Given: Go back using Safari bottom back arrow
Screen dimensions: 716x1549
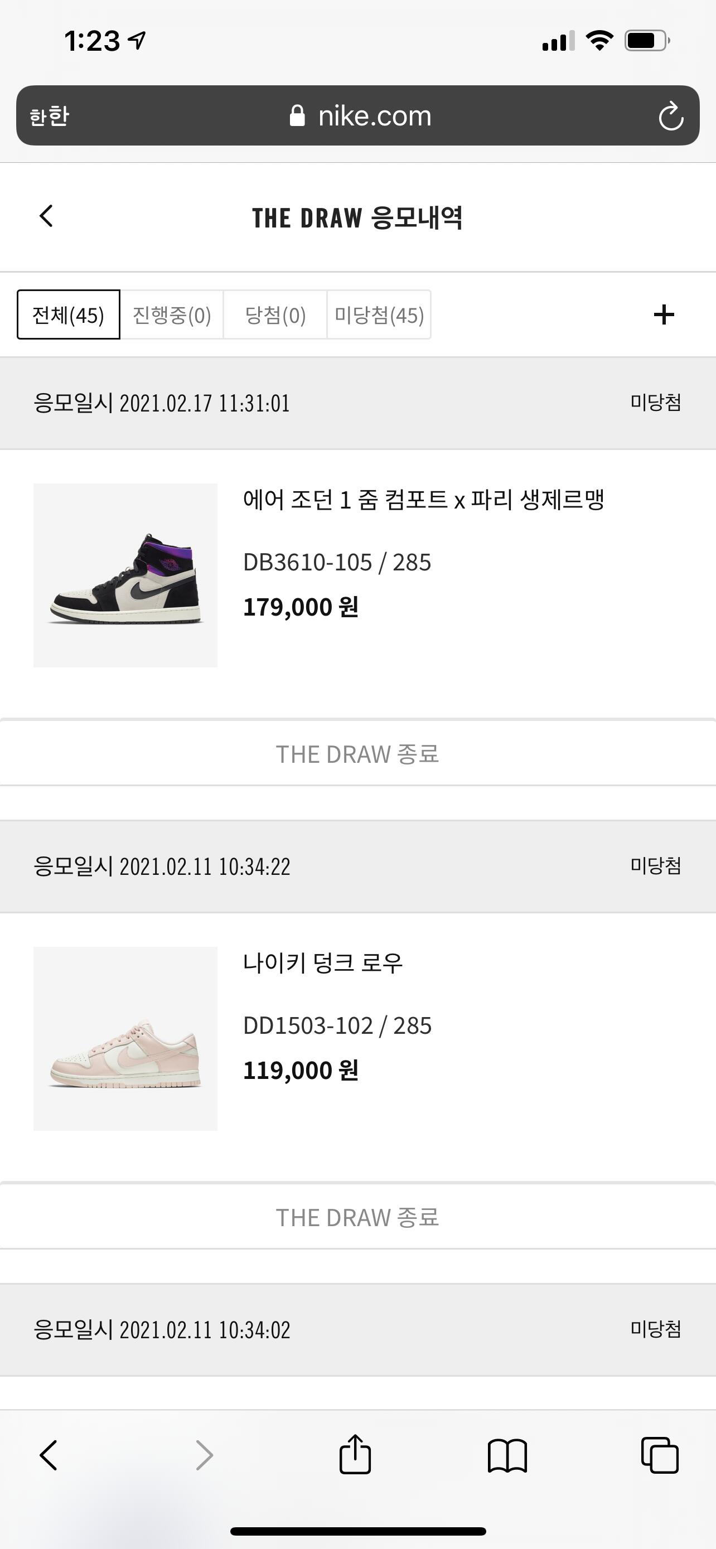Looking at the screenshot, I should coord(49,1455).
